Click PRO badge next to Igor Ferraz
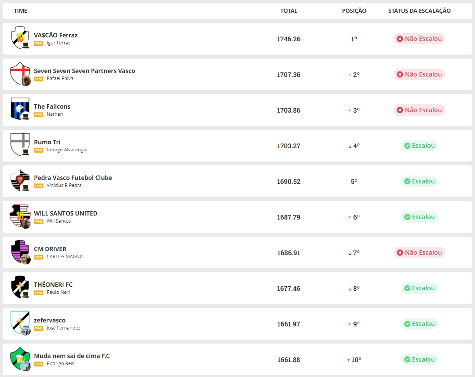The width and height of the screenshot is (475, 377). click(39, 43)
